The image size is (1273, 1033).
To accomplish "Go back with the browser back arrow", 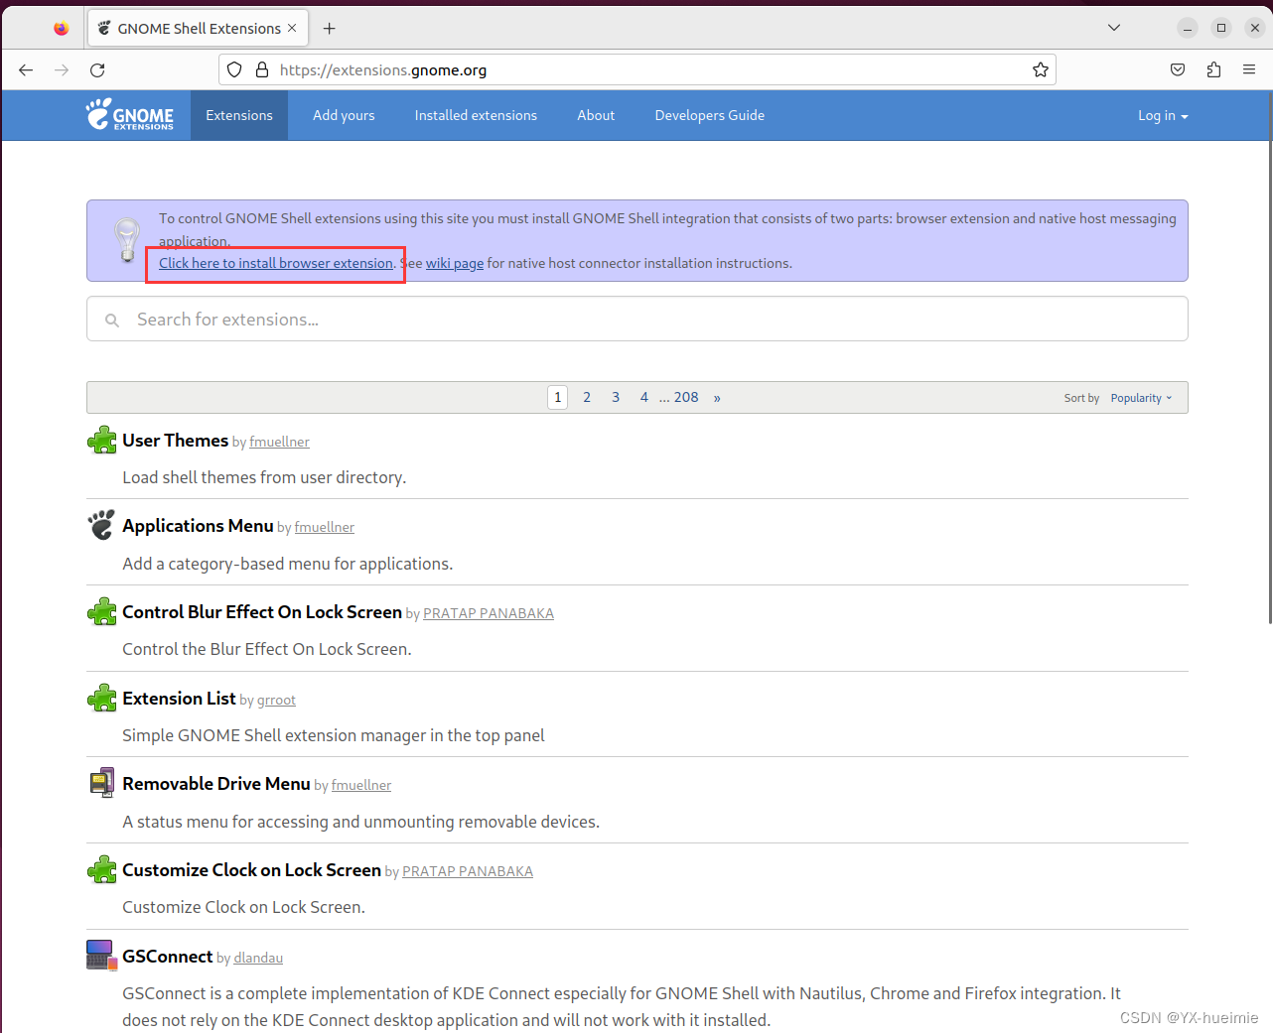I will 26,70.
